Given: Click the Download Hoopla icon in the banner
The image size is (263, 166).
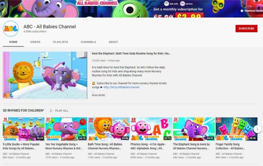Looking at the screenshot, I should [x=241, y=11].
